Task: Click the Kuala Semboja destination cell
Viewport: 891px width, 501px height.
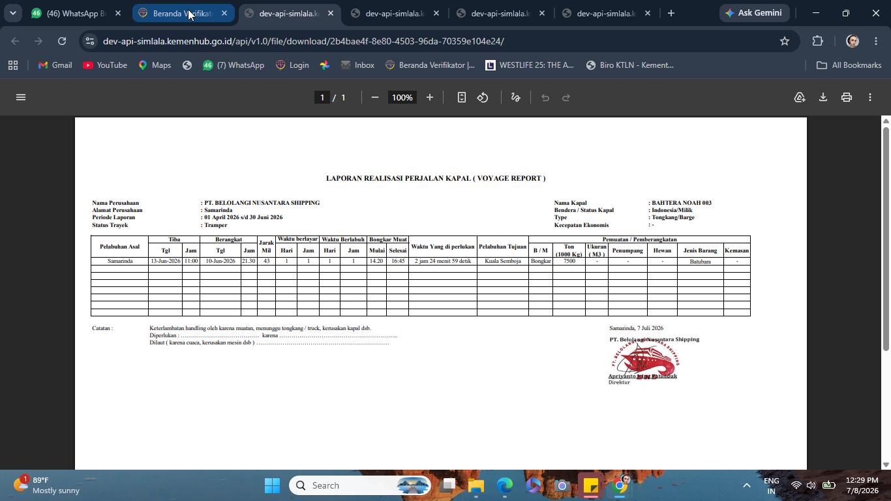Action: 503,261
